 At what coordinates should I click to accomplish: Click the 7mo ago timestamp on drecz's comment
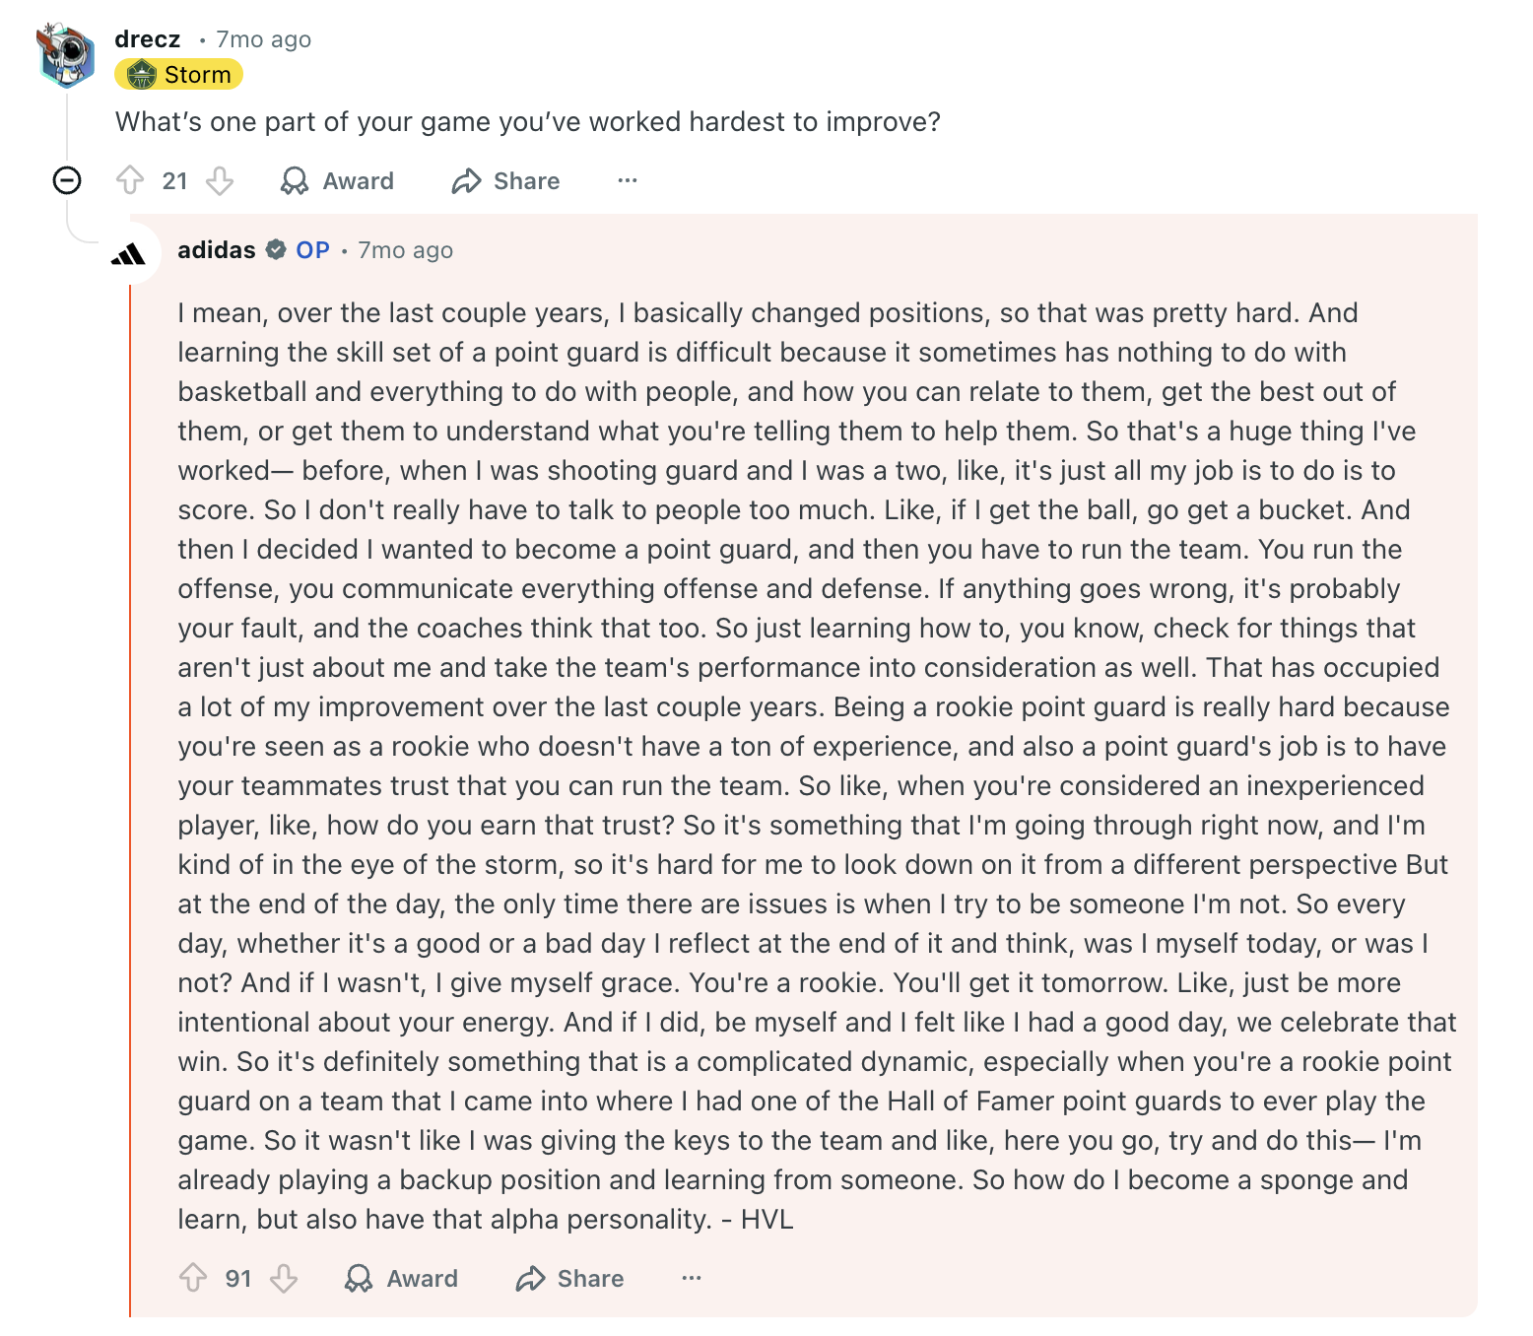pos(263,39)
